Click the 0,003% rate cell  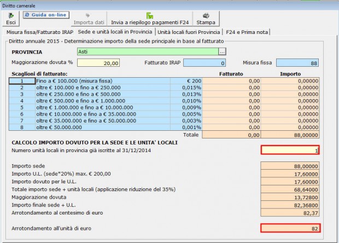pos(186,121)
